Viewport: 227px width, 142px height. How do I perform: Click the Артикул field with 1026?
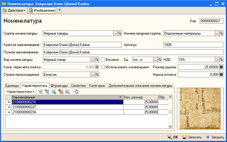193,45
